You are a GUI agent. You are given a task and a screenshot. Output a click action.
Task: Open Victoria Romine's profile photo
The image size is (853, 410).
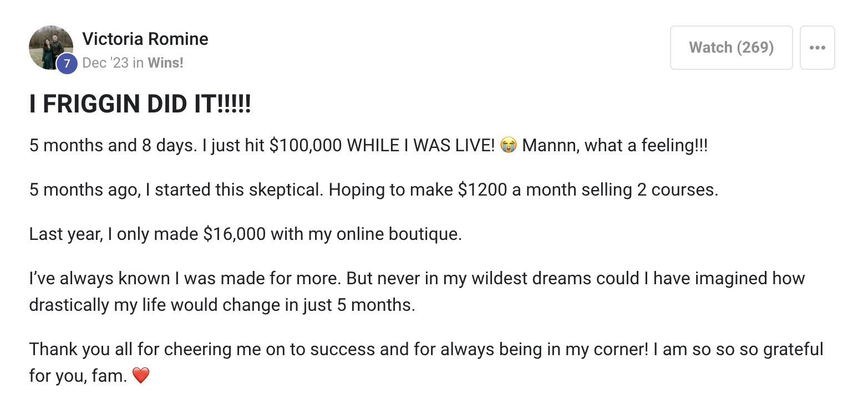tap(50, 47)
